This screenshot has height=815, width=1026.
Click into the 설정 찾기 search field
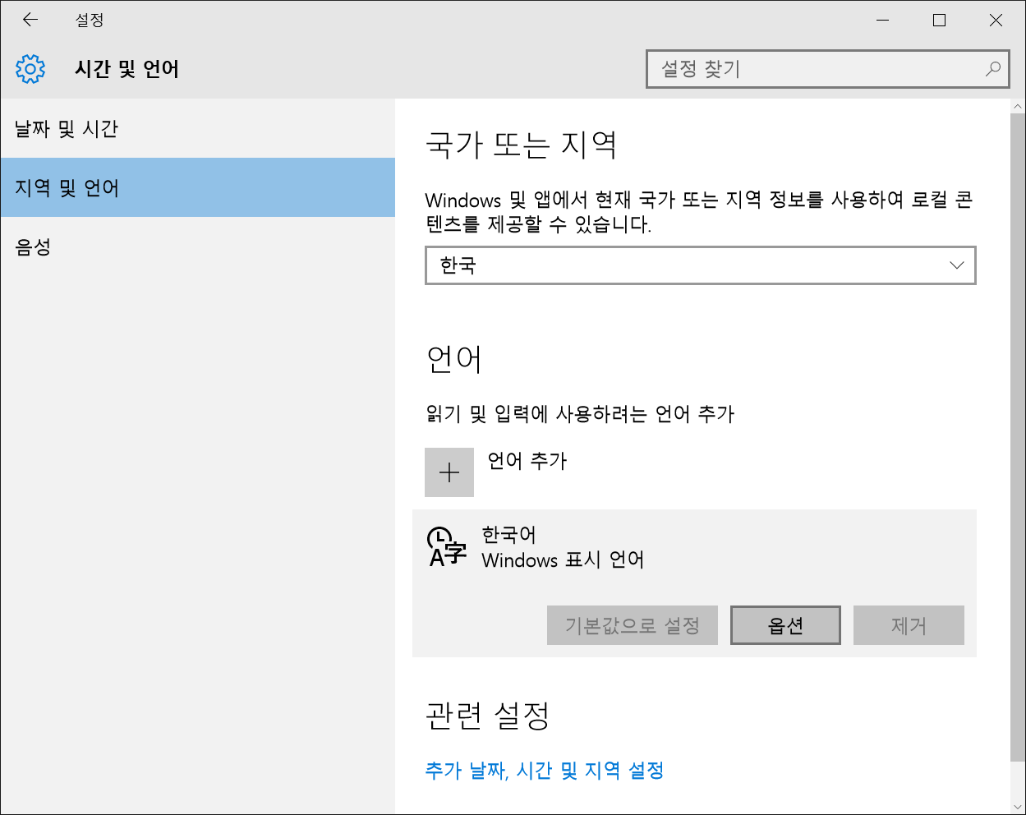click(827, 69)
